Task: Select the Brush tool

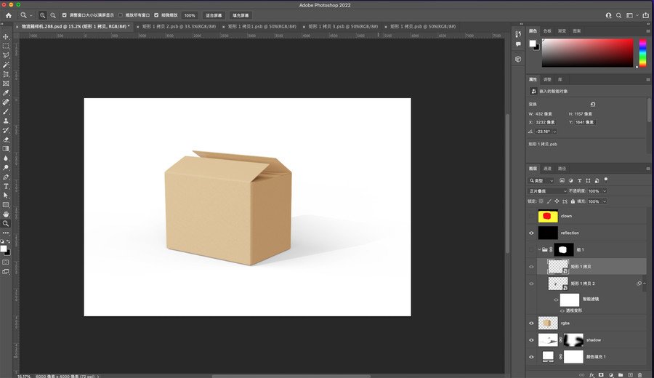Action: coord(6,111)
